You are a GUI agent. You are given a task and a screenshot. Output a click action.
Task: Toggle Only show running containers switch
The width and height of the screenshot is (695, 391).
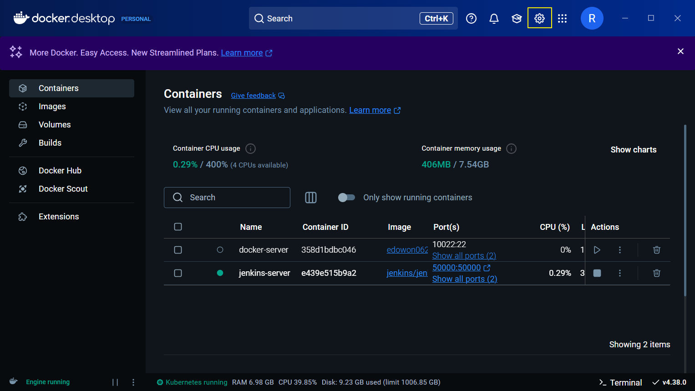[346, 198]
